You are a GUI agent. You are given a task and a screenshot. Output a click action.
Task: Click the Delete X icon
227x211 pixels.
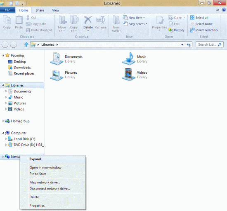click(88, 20)
